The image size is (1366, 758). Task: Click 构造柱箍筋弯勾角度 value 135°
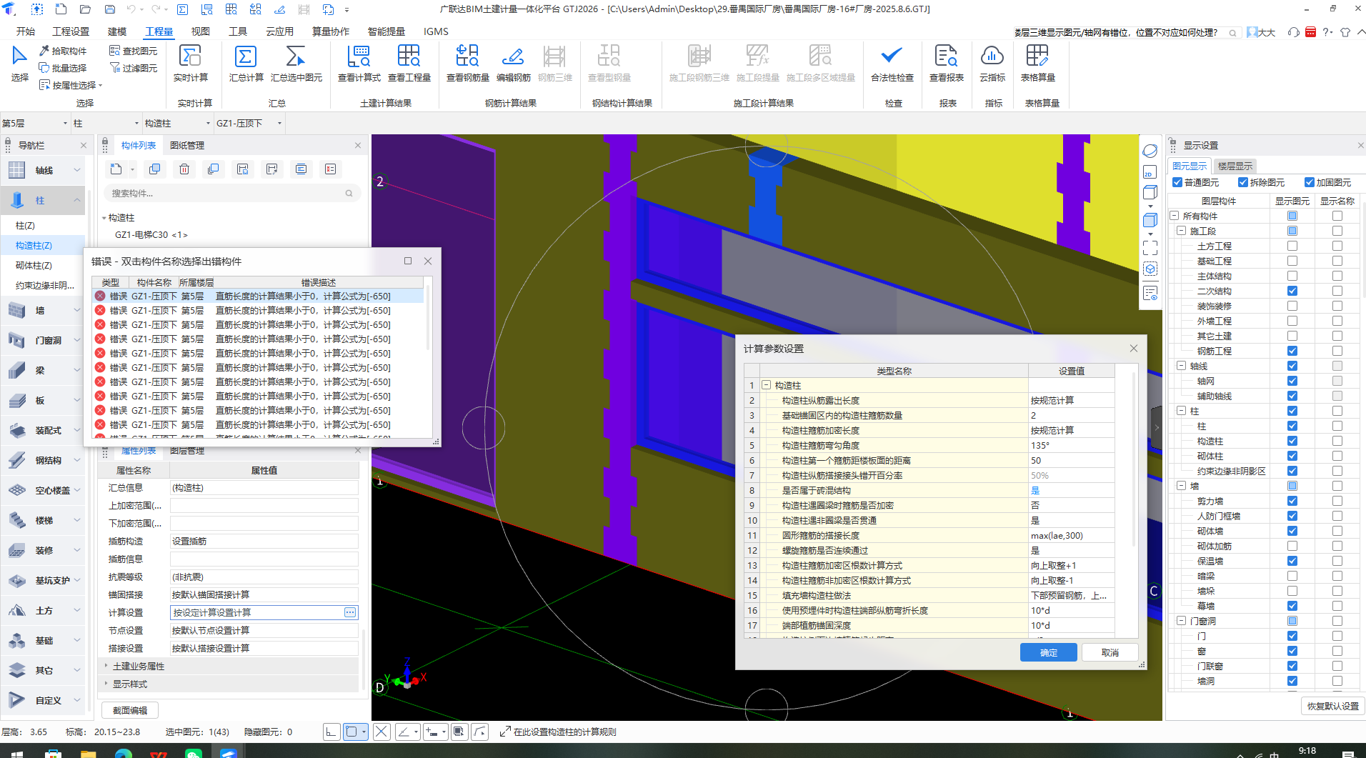1070,445
